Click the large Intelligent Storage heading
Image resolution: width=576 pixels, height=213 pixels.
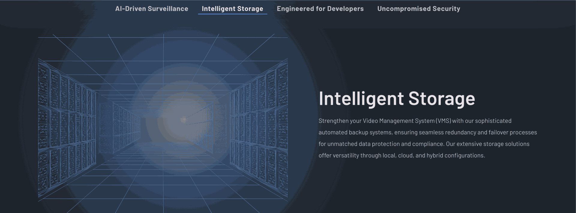[397, 98]
